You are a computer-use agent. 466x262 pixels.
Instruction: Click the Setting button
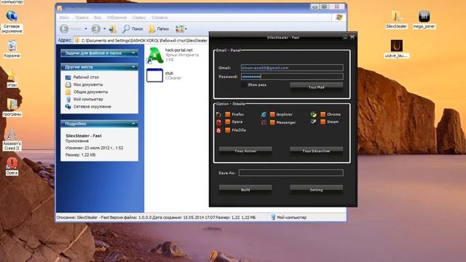316,189
